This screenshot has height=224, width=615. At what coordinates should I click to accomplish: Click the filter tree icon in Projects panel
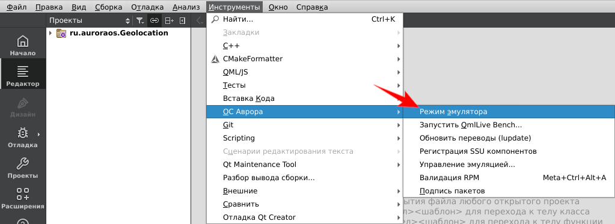140,20
